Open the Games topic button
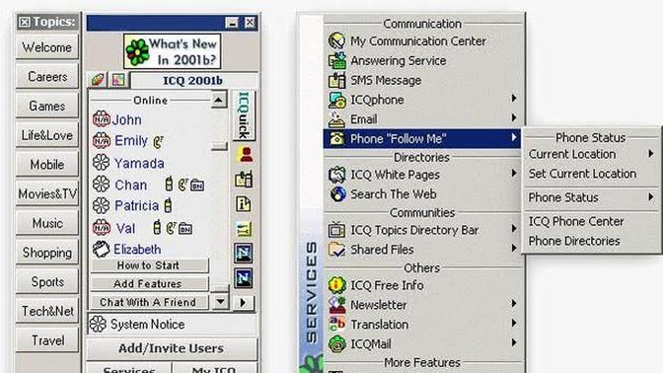This screenshot has width=663, height=373. click(47, 106)
